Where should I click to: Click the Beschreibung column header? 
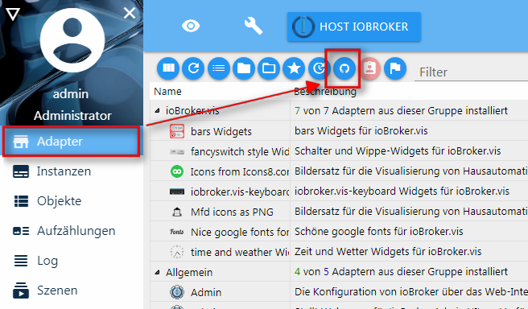click(x=325, y=91)
